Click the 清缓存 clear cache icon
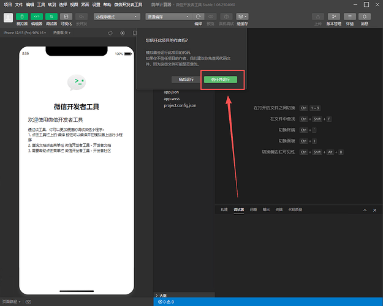The width and height of the screenshot is (383, 306). [x=242, y=17]
